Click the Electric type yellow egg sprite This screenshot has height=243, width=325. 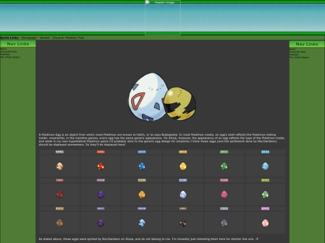click(183, 166)
